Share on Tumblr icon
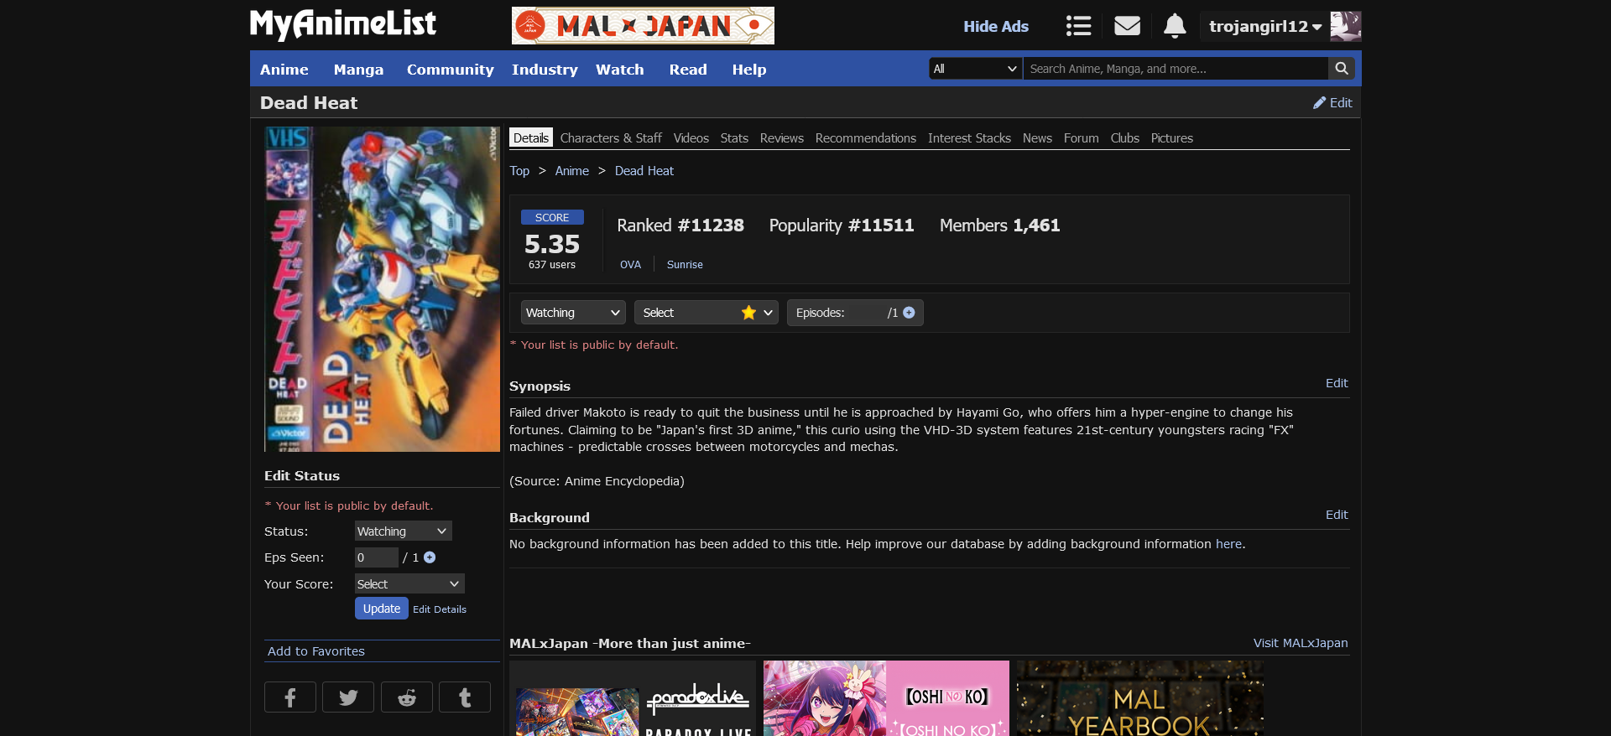This screenshot has width=1611, height=736. tap(465, 697)
